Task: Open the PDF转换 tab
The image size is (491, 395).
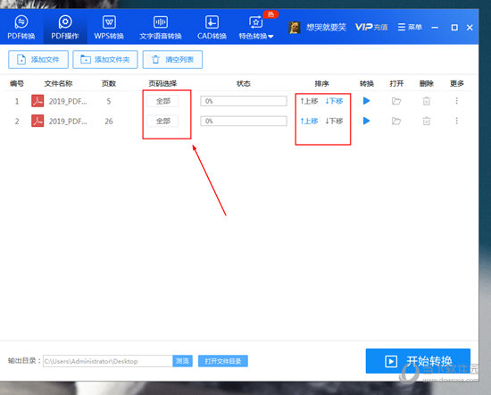Action: click(x=21, y=28)
